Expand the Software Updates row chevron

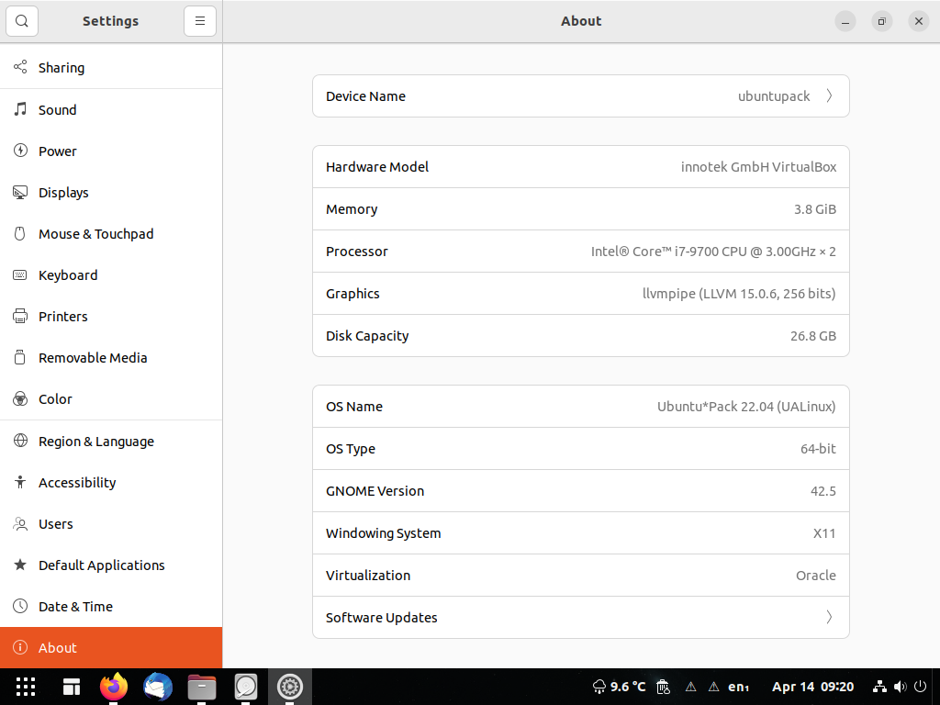point(829,617)
